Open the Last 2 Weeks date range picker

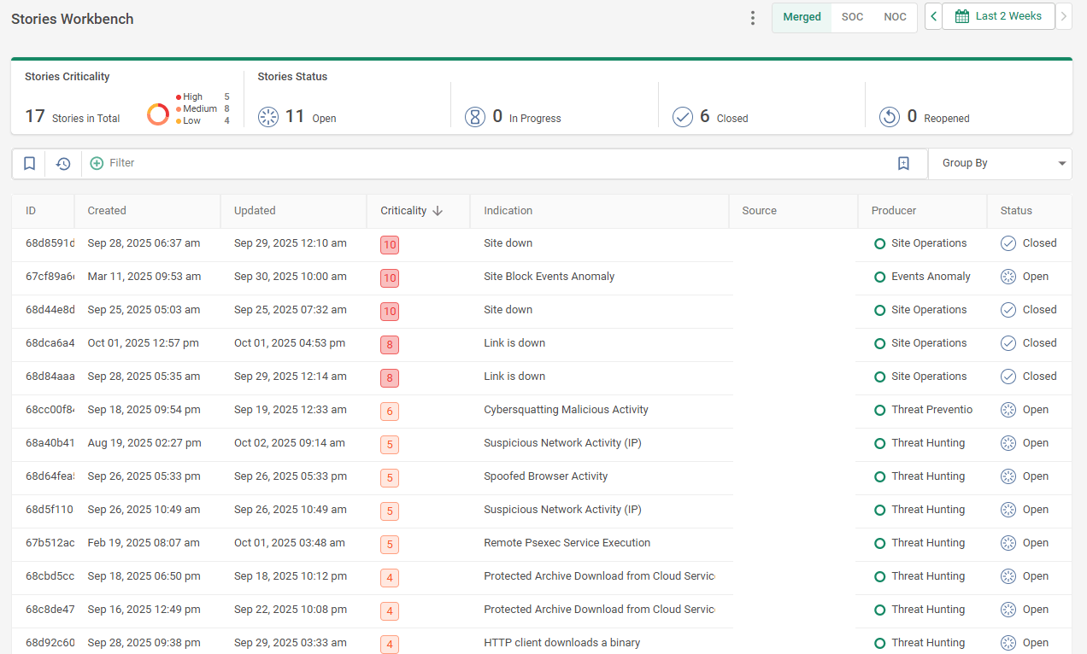[998, 16]
